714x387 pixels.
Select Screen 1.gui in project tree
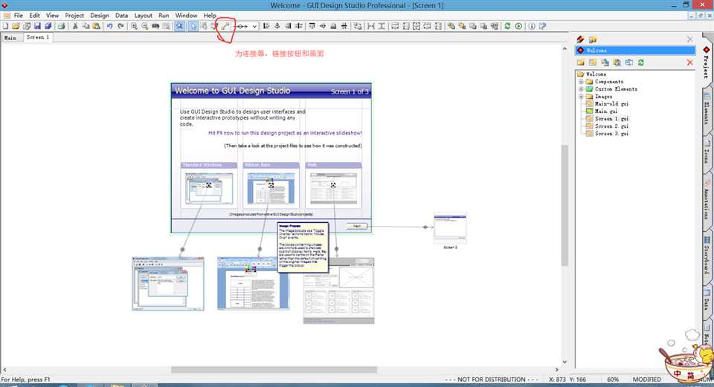coord(611,119)
